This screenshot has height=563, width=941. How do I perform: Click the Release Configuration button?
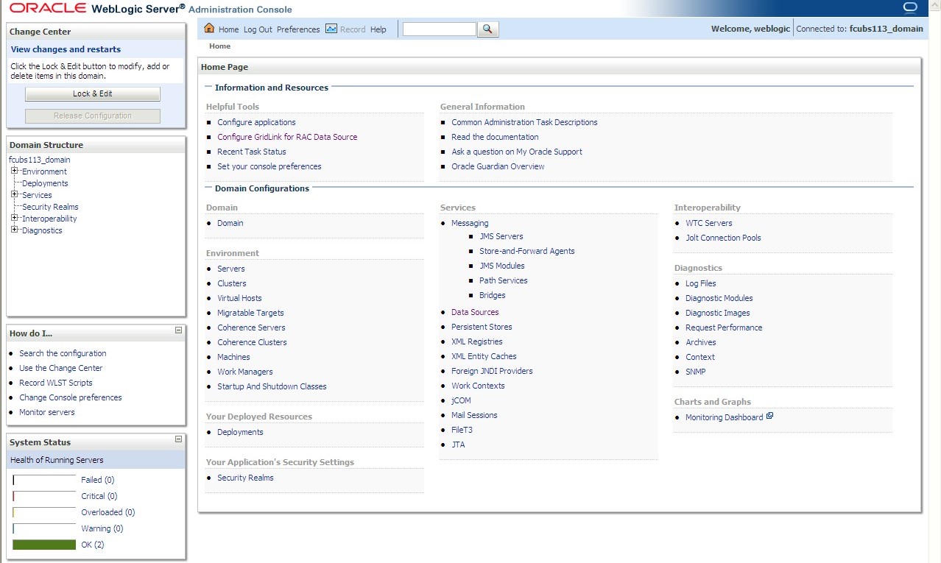[x=93, y=116]
